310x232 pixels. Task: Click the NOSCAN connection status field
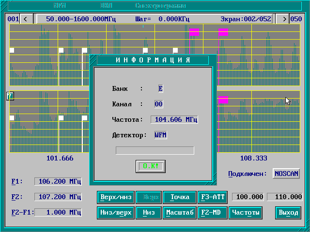pos(286,174)
